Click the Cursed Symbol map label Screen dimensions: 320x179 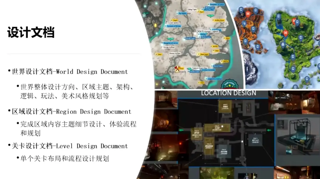(173, 23)
